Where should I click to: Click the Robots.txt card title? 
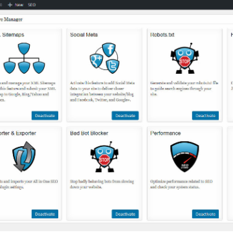coord(162,35)
